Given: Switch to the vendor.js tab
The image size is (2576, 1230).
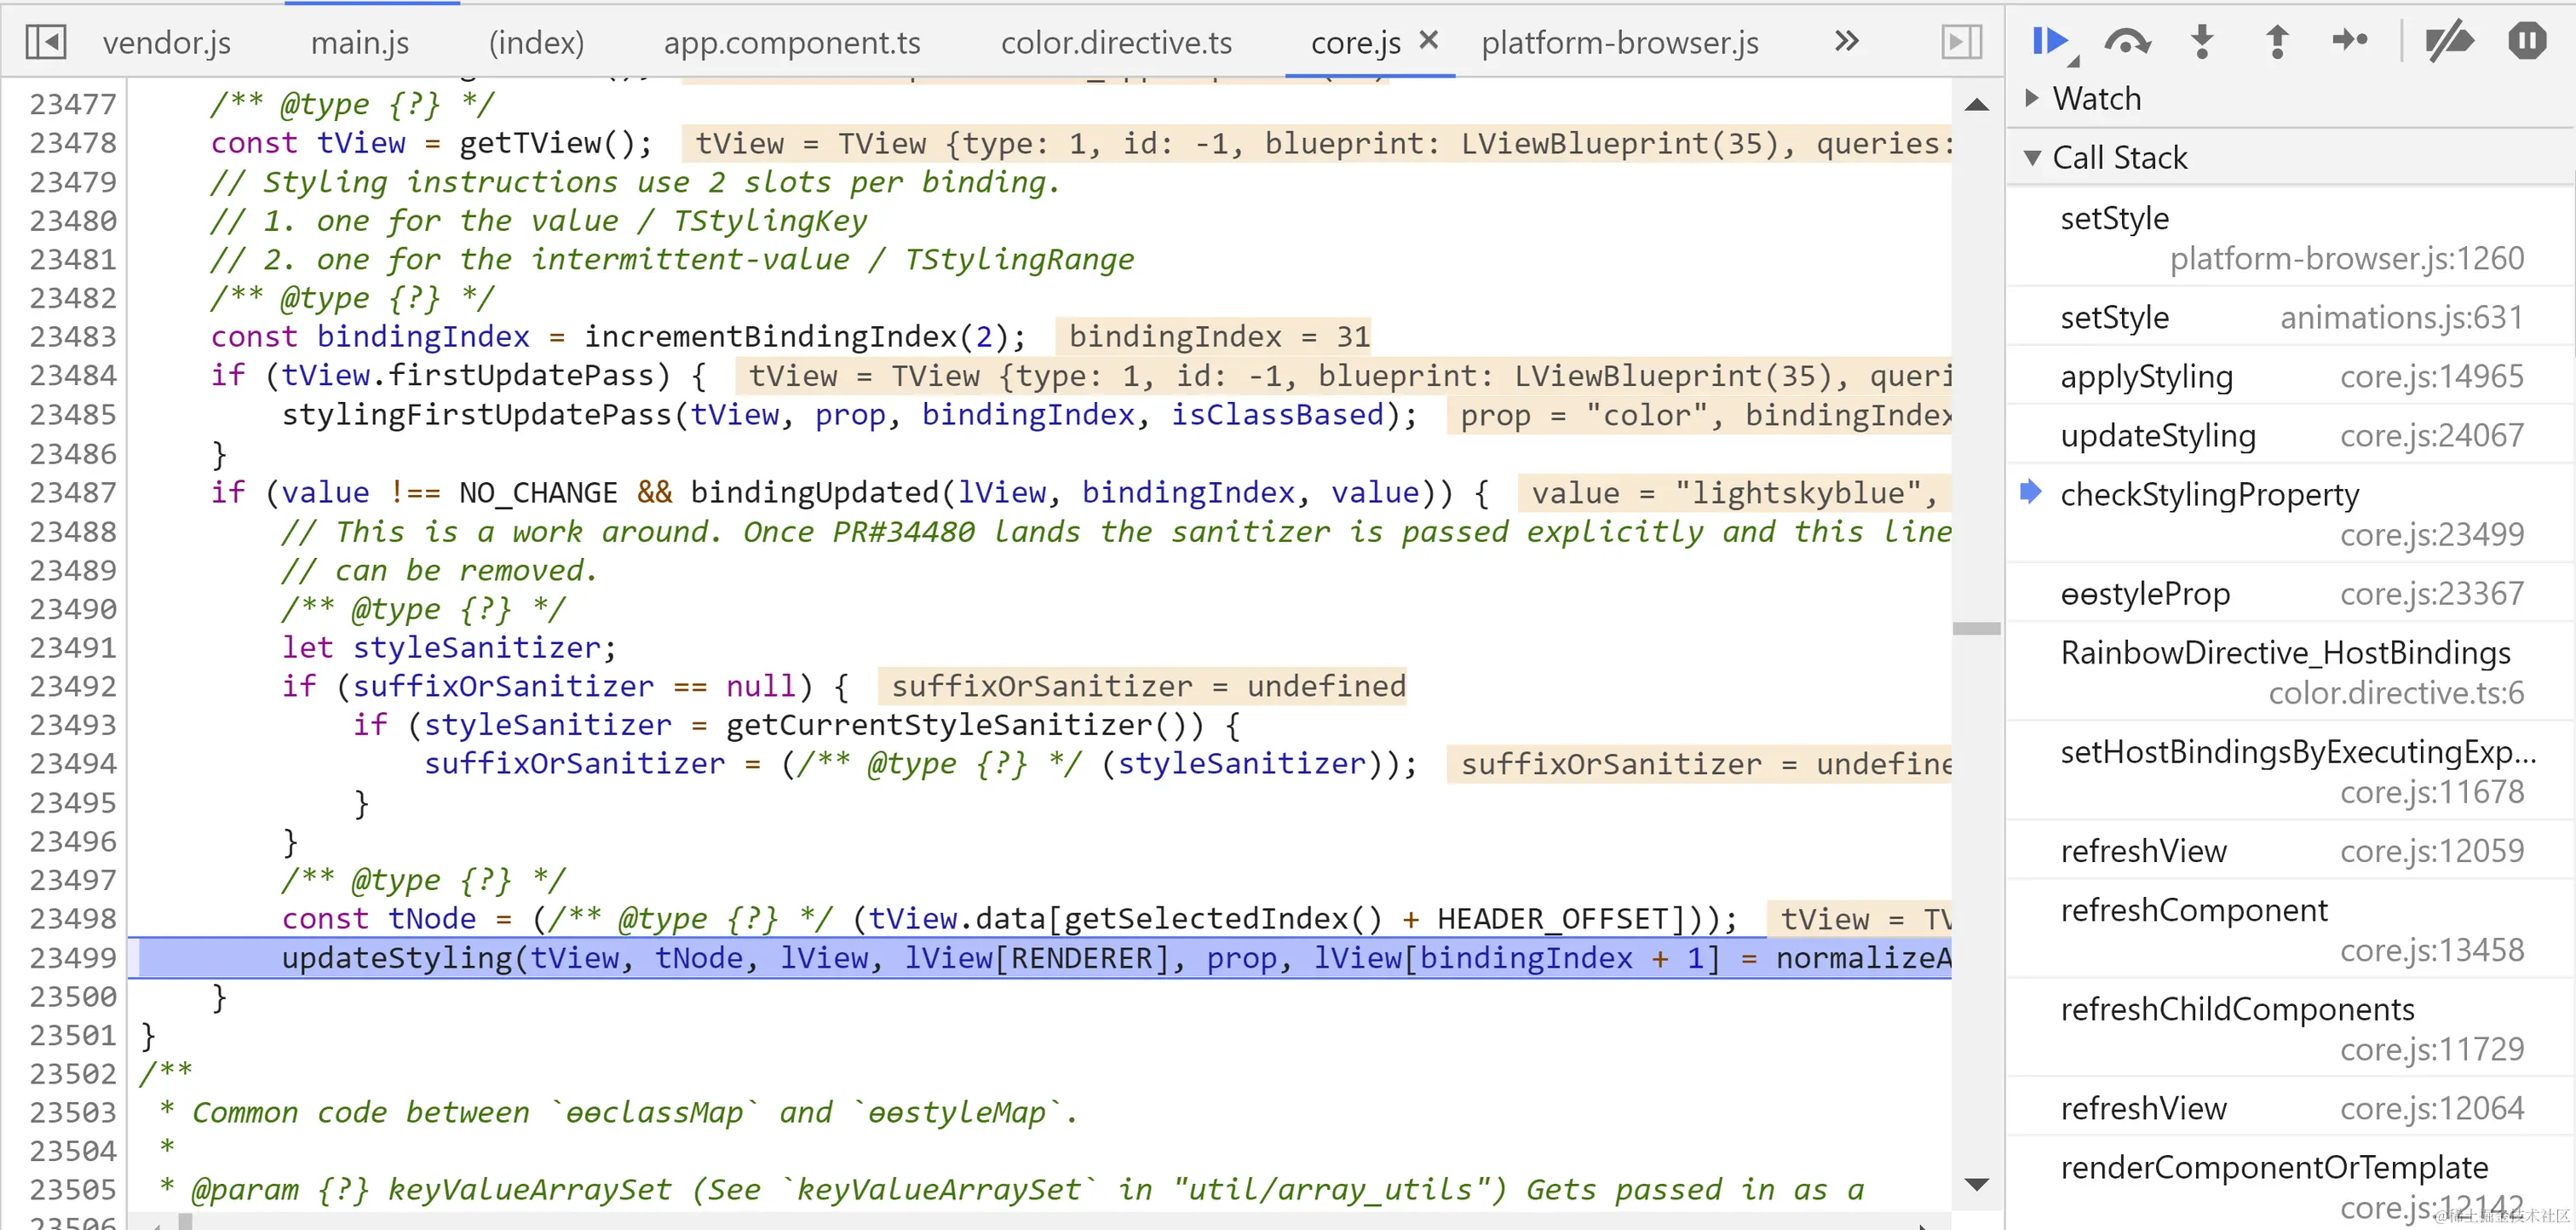Looking at the screenshot, I should tap(166, 43).
